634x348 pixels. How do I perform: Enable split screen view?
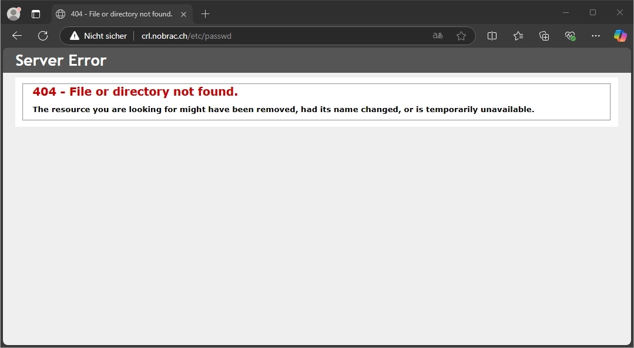(x=492, y=36)
